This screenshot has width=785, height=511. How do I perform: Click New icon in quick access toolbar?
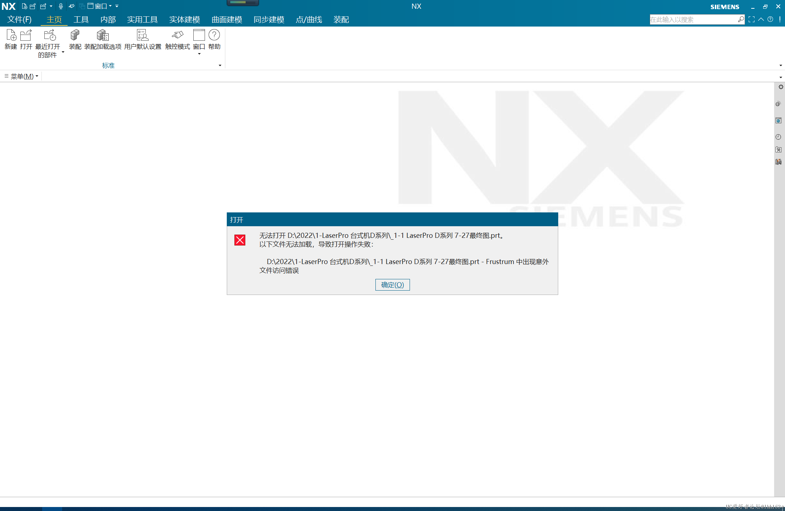(24, 6)
